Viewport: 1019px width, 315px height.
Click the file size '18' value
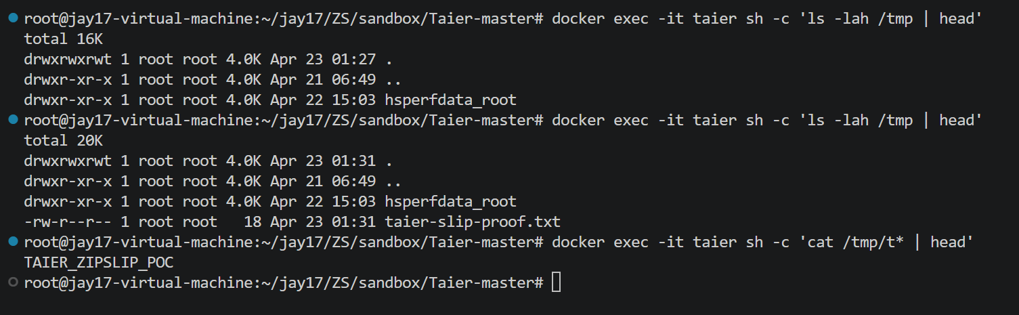253,222
